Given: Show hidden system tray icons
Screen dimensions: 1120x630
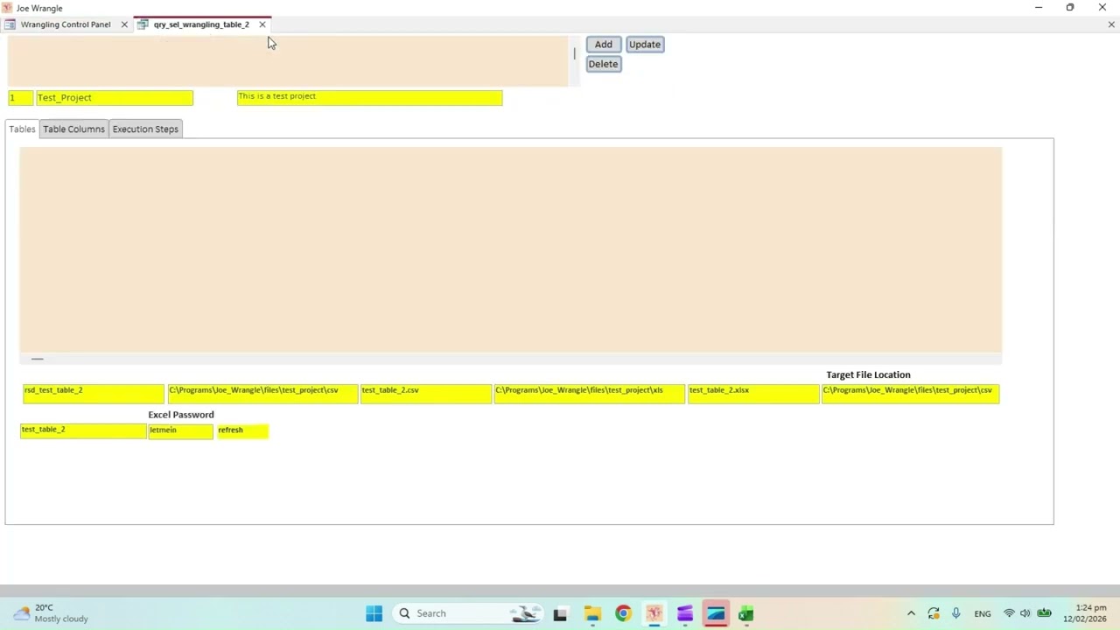Looking at the screenshot, I should click(x=911, y=613).
